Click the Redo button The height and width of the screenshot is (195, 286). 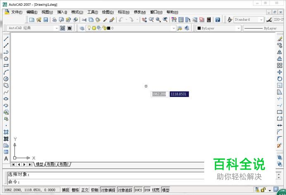131,19
